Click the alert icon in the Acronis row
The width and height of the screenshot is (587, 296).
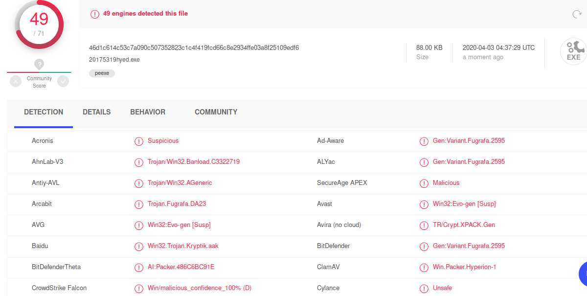[x=139, y=141]
